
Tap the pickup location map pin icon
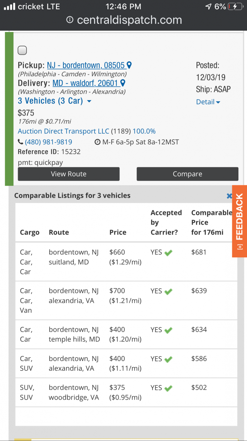(x=129, y=65)
